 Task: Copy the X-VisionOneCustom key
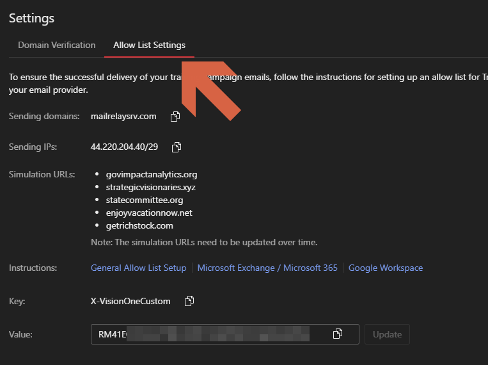189,301
